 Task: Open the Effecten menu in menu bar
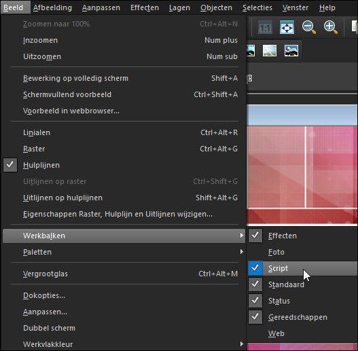coord(145,7)
